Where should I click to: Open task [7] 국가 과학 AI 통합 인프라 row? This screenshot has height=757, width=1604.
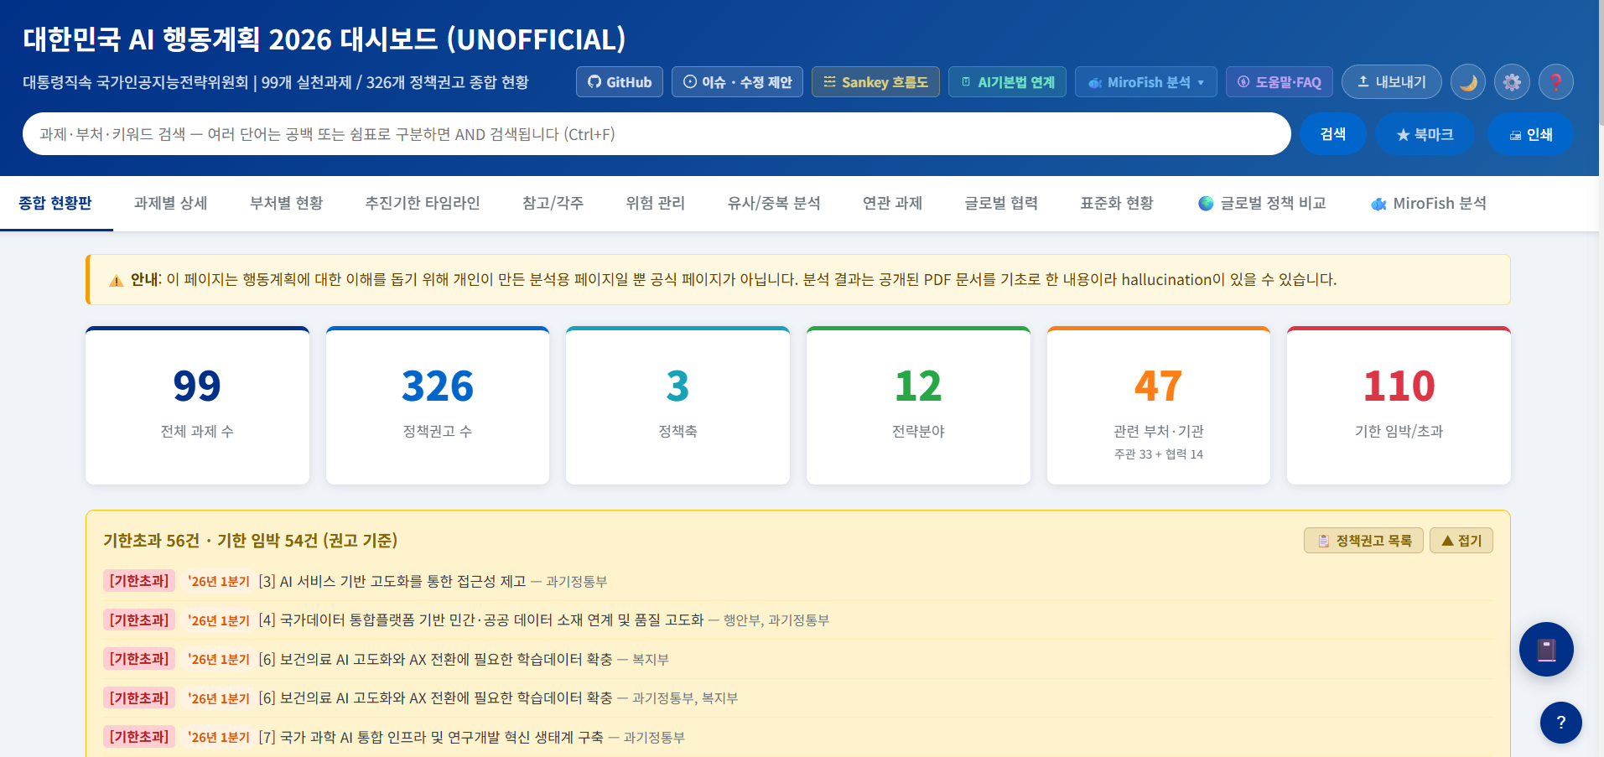click(x=797, y=737)
